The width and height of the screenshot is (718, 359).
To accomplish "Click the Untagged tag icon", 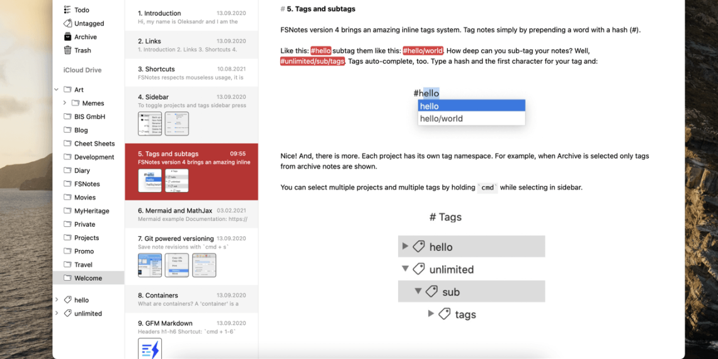I will pyautogui.click(x=67, y=23).
